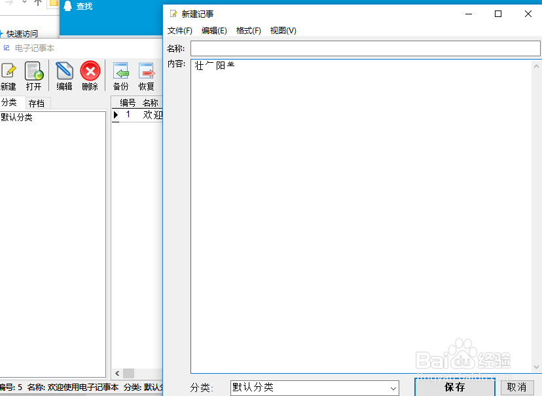The height and width of the screenshot is (396, 542).
Task: Expand the 默认分类 category dropdown
Action: point(393,388)
